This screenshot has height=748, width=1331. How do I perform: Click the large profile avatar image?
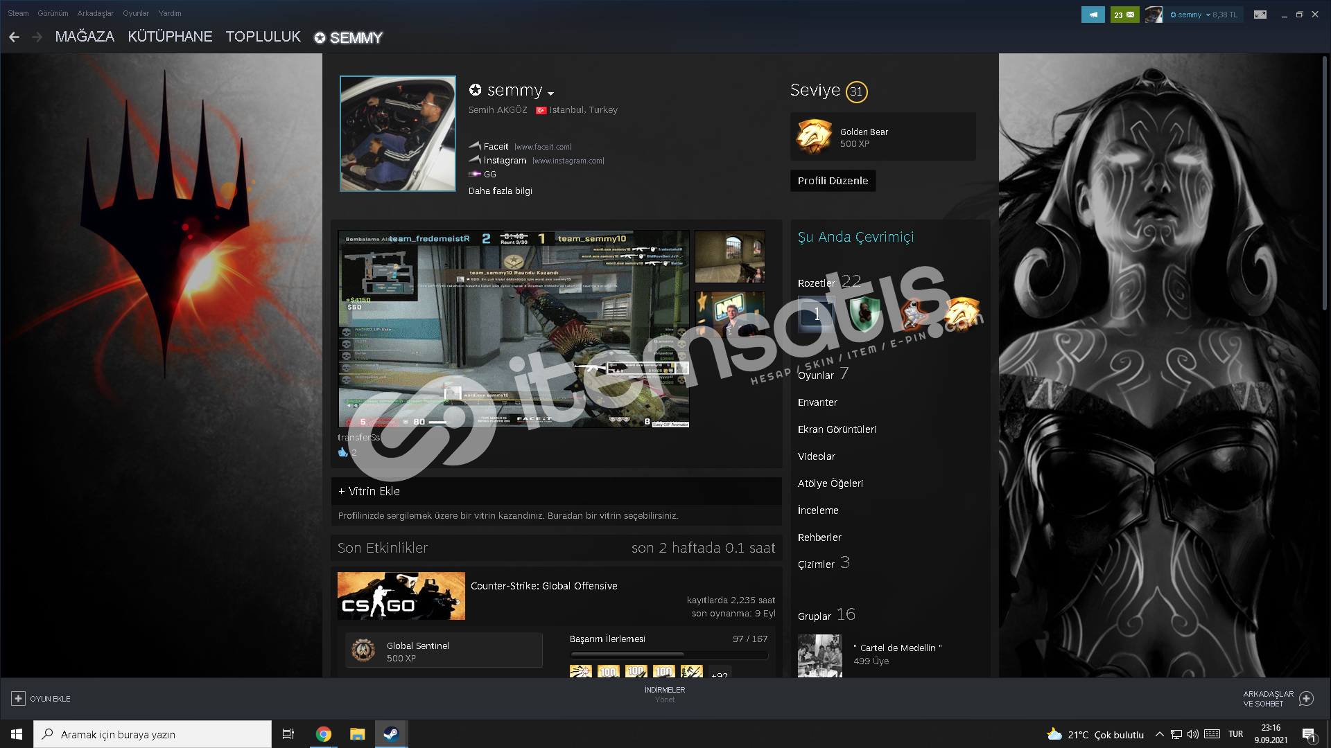point(398,134)
